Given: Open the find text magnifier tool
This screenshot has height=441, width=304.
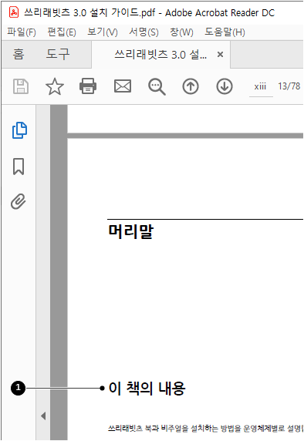Looking at the screenshot, I should 157,86.
